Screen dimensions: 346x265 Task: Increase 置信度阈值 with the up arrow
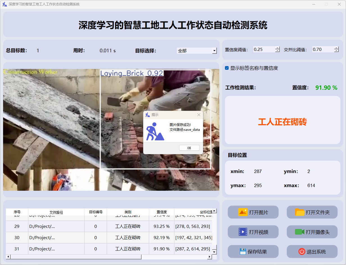pyautogui.click(x=277, y=48)
